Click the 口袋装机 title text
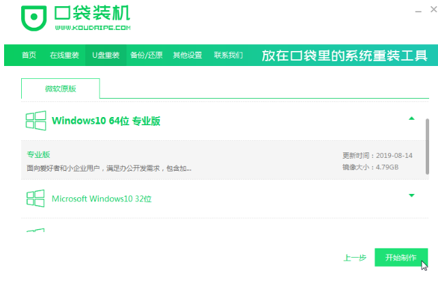 coord(92,13)
